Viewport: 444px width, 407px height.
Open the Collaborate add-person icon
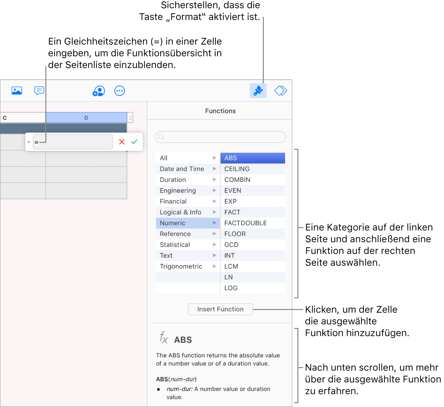[x=99, y=91]
